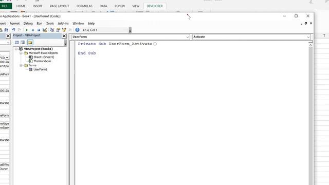The image size is (329, 185).
Task: Open Excel FILE backstage tab
Action: [x=5, y=6]
